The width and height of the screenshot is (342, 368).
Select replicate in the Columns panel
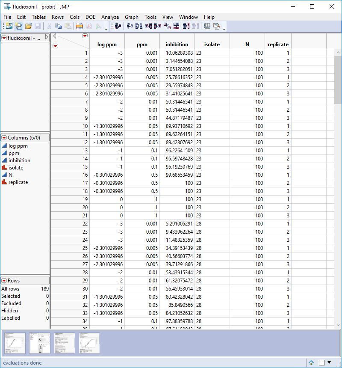(18, 182)
